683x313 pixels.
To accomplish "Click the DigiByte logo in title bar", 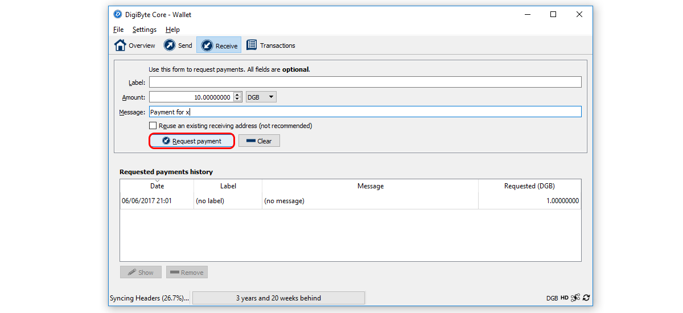I will 118,14.
